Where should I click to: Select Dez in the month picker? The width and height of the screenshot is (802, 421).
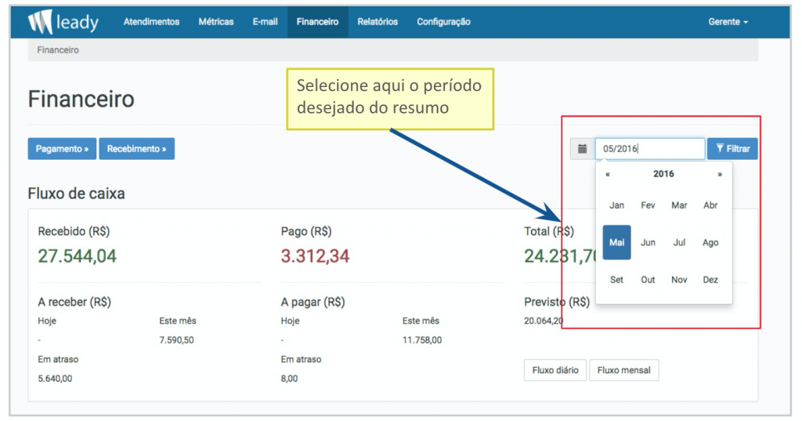(x=710, y=280)
